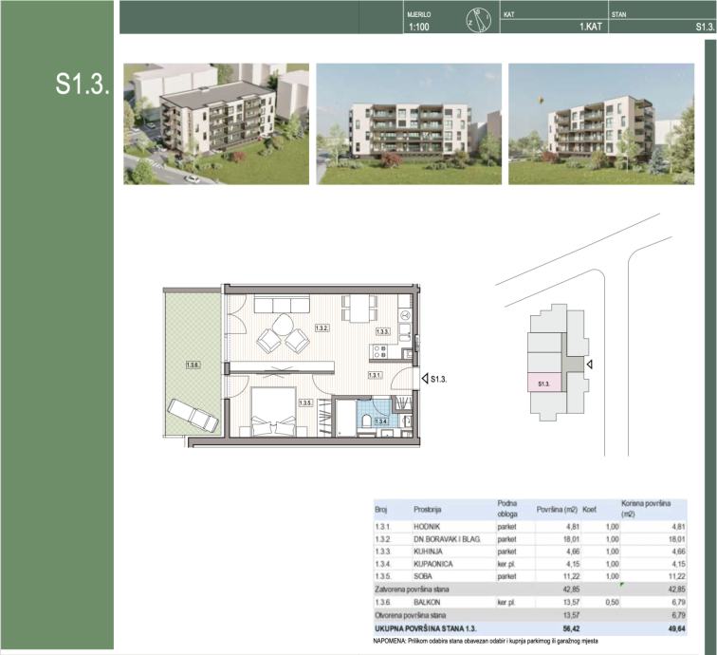Click the HODNIK row in table

pos(530,527)
